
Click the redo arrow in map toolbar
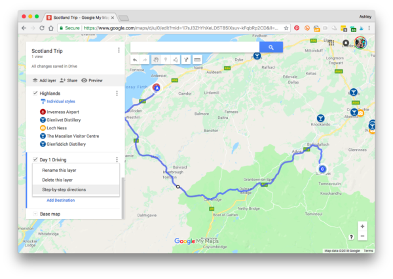coord(145,59)
